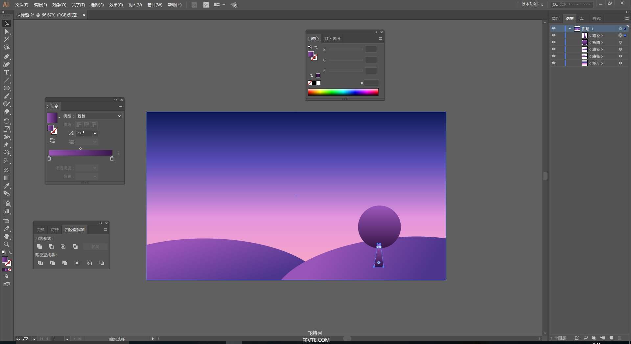Click Divide pathfinder icon
Viewport: 631px width, 344px height.
(40, 263)
